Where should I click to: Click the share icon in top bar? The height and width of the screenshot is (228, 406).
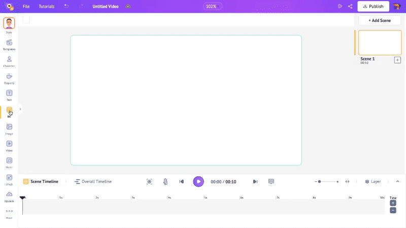pyautogui.click(x=350, y=7)
